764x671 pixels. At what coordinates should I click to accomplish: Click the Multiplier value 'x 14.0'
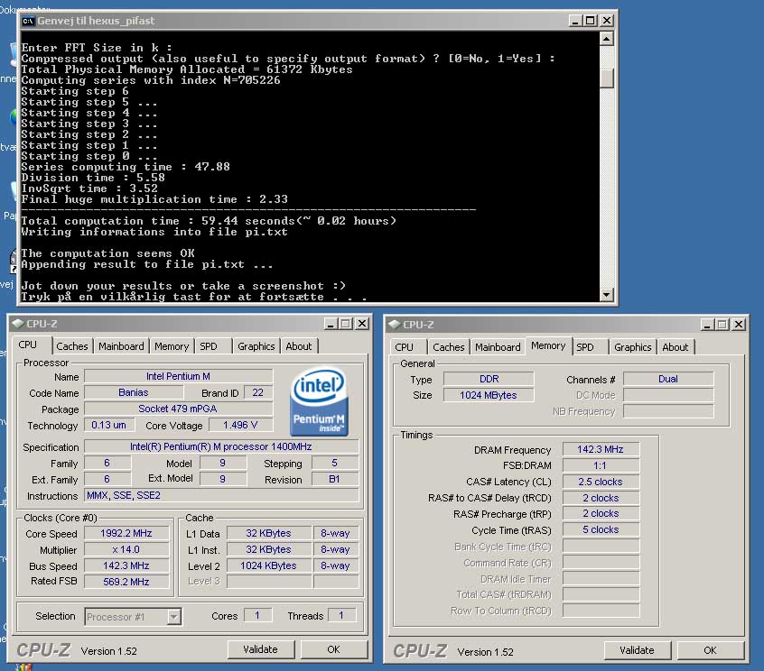(126, 550)
